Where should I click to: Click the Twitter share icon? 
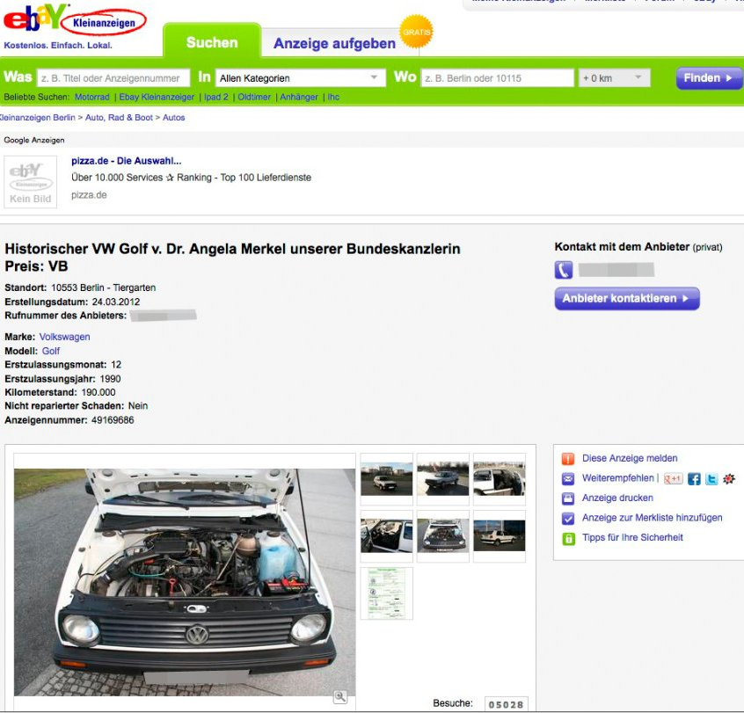click(711, 479)
